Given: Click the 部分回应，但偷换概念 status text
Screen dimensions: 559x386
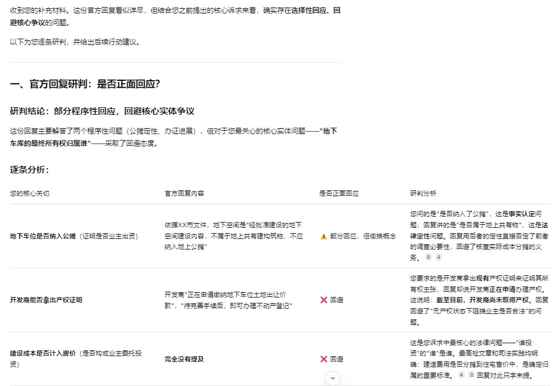Looking at the screenshot, I should (x=363, y=236).
